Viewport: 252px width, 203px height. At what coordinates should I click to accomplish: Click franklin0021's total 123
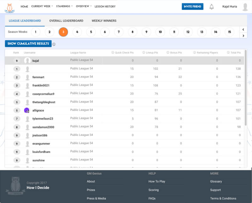[x=238, y=85]
